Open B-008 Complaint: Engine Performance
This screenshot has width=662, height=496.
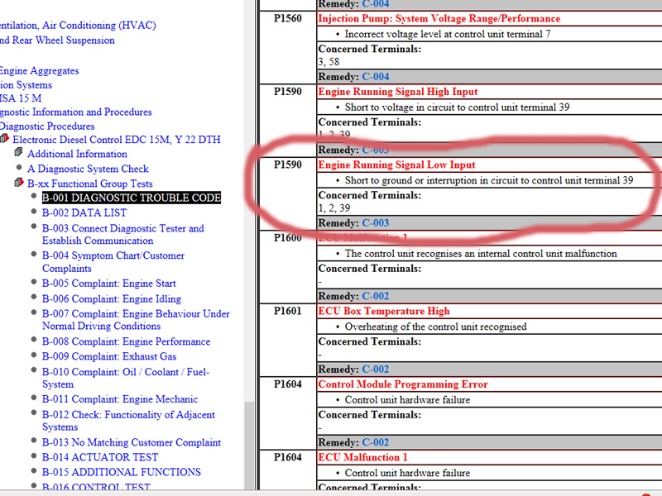click(126, 341)
